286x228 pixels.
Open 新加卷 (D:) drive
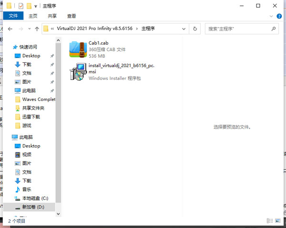pyautogui.click(x=29, y=207)
